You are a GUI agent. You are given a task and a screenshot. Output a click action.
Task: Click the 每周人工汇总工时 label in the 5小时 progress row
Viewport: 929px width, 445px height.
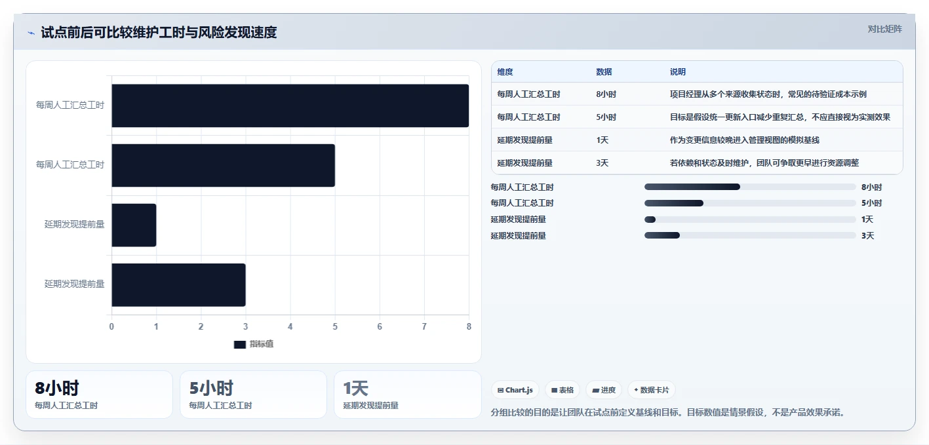tap(522, 203)
